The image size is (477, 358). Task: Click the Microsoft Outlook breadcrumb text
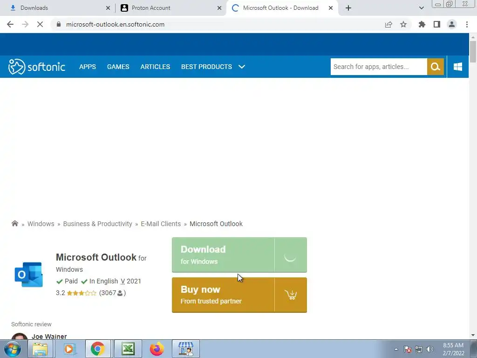(216, 224)
